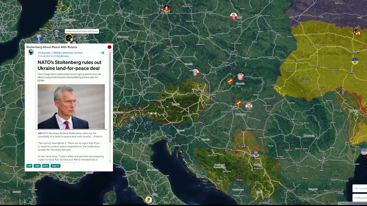Click the portrait marker near Brno, Czechia

click(x=195, y=73)
